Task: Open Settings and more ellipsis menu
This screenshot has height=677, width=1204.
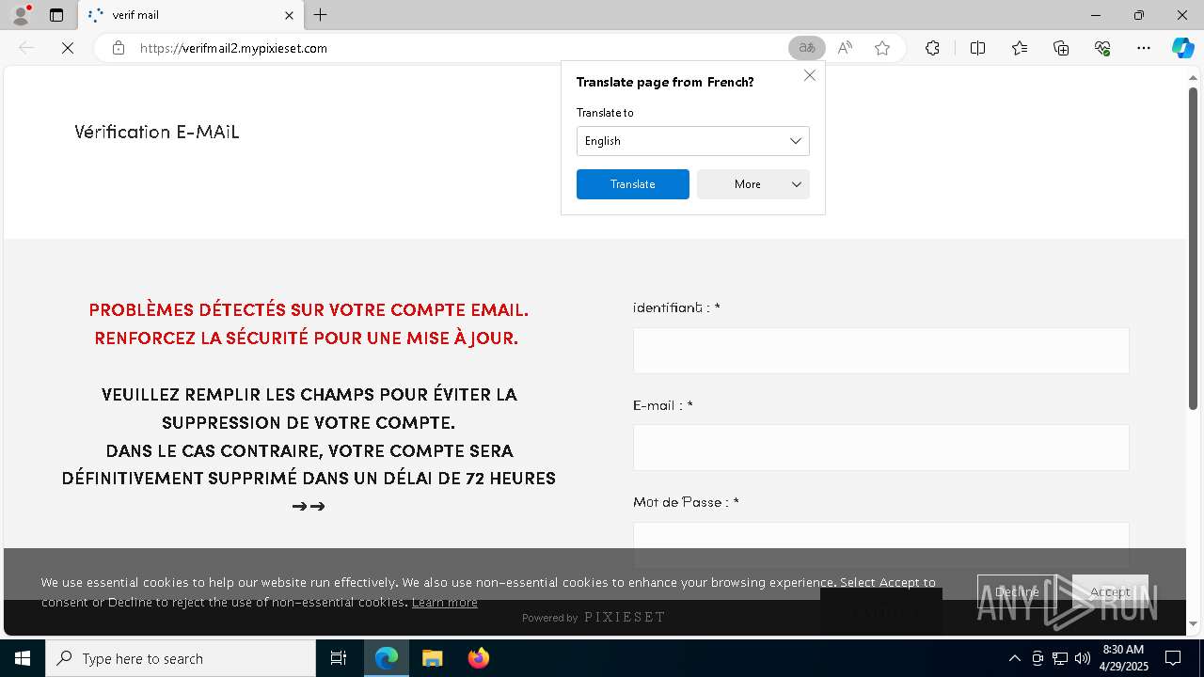Action: (1144, 48)
